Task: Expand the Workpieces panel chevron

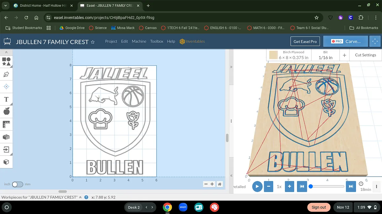Action: click(80, 197)
